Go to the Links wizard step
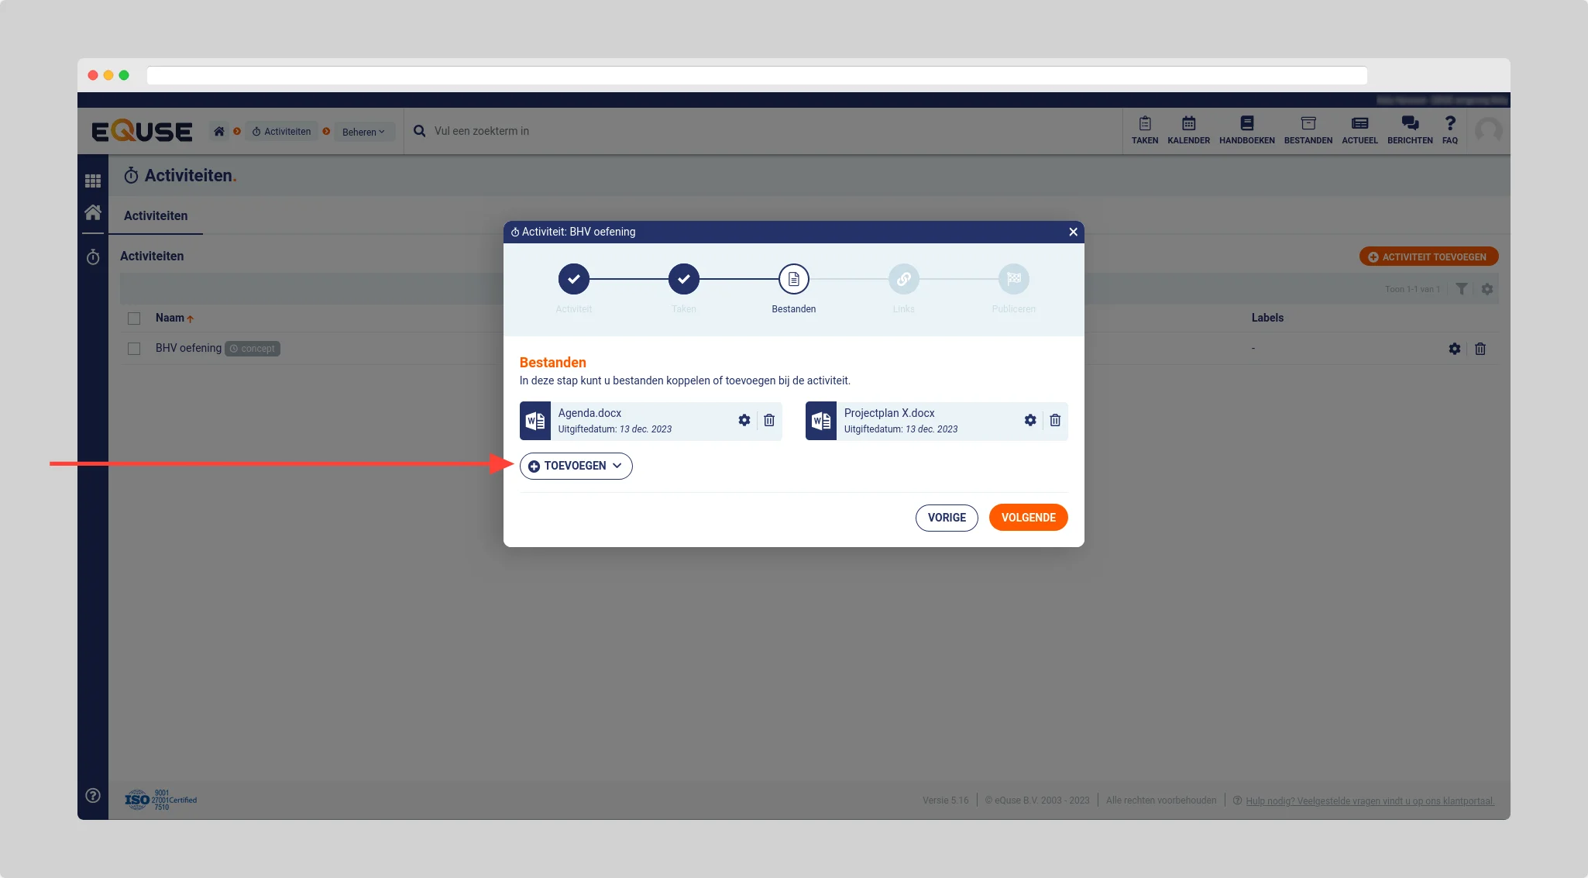1588x878 pixels. click(x=903, y=280)
